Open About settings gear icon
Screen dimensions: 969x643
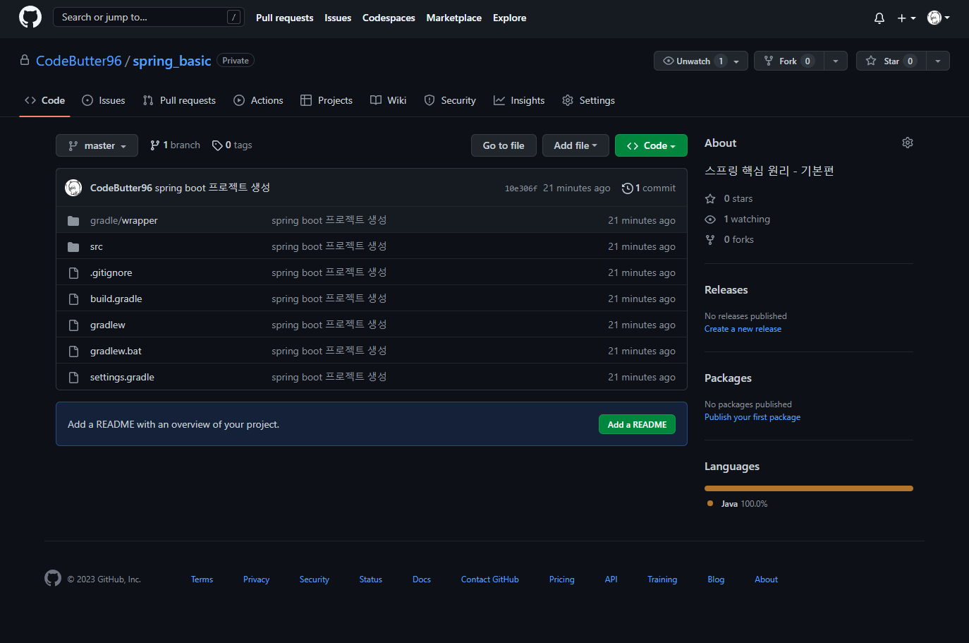[x=908, y=143]
